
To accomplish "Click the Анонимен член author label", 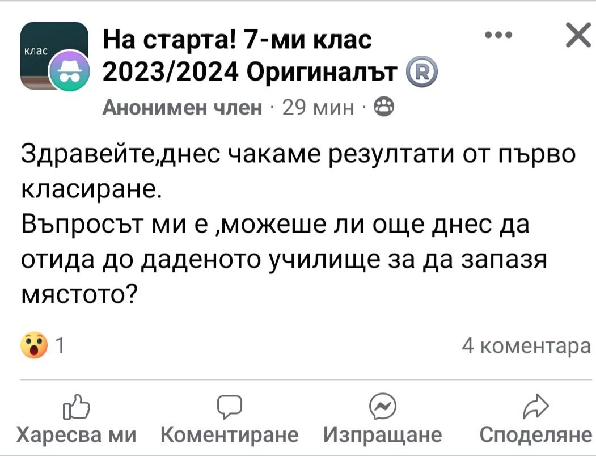I will pos(183,107).
